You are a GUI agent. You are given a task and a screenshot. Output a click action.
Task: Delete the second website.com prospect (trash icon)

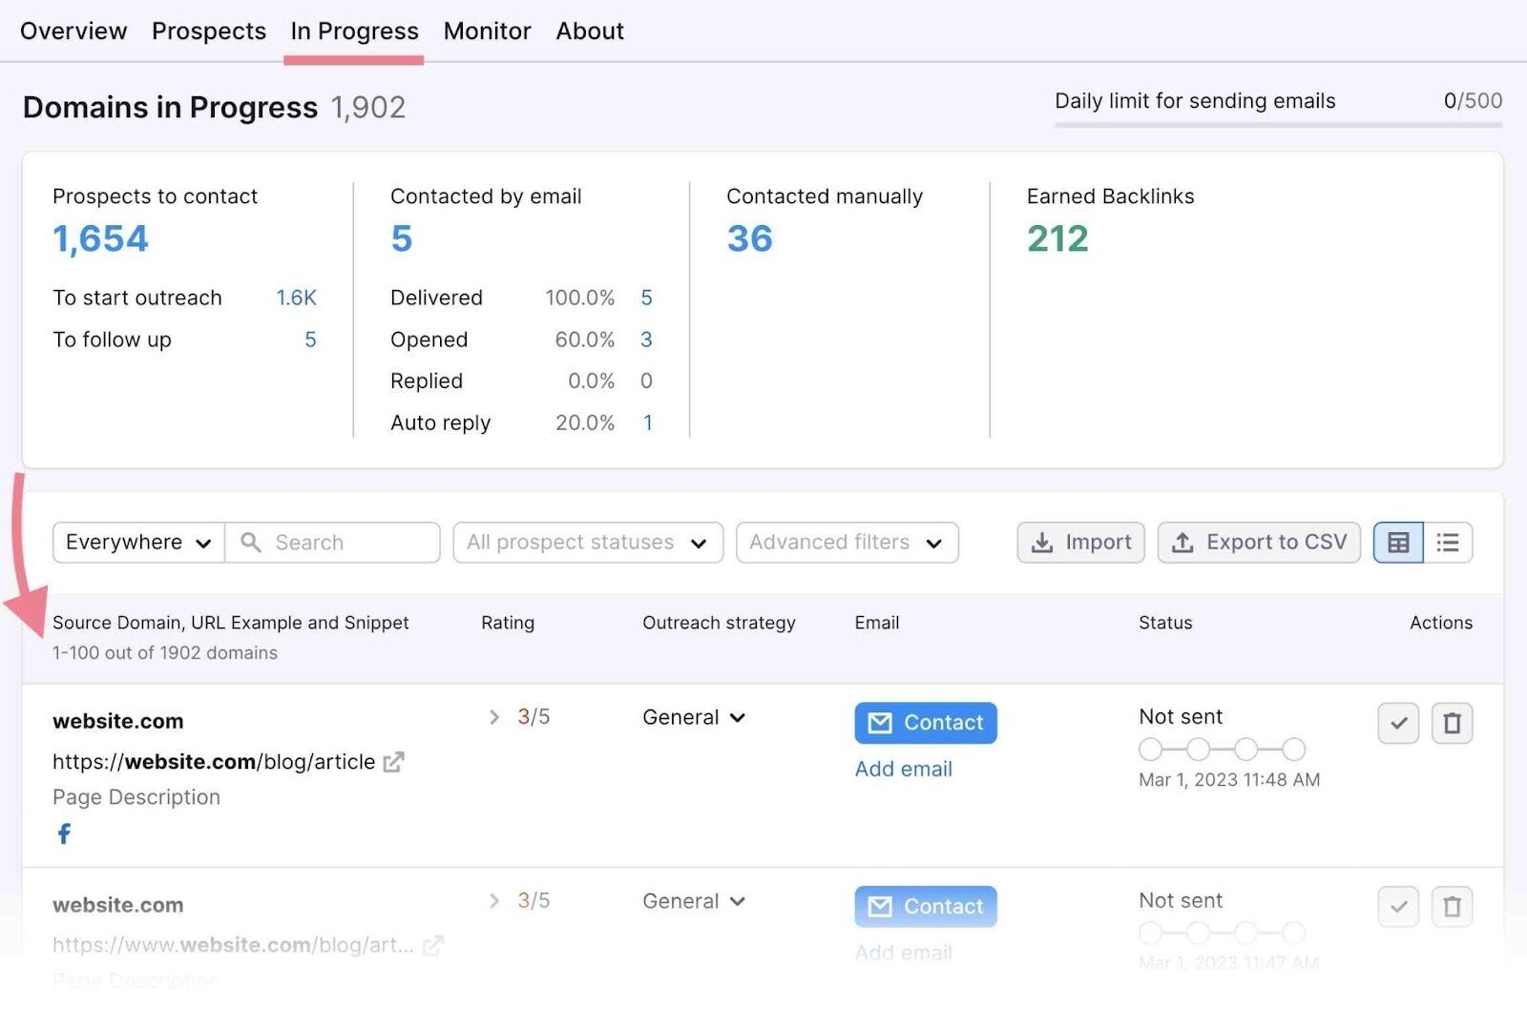pyautogui.click(x=1452, y=907)
